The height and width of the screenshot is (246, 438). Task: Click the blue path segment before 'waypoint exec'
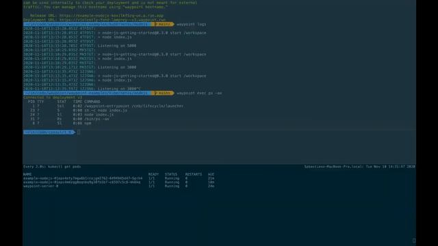pos(87,93)
